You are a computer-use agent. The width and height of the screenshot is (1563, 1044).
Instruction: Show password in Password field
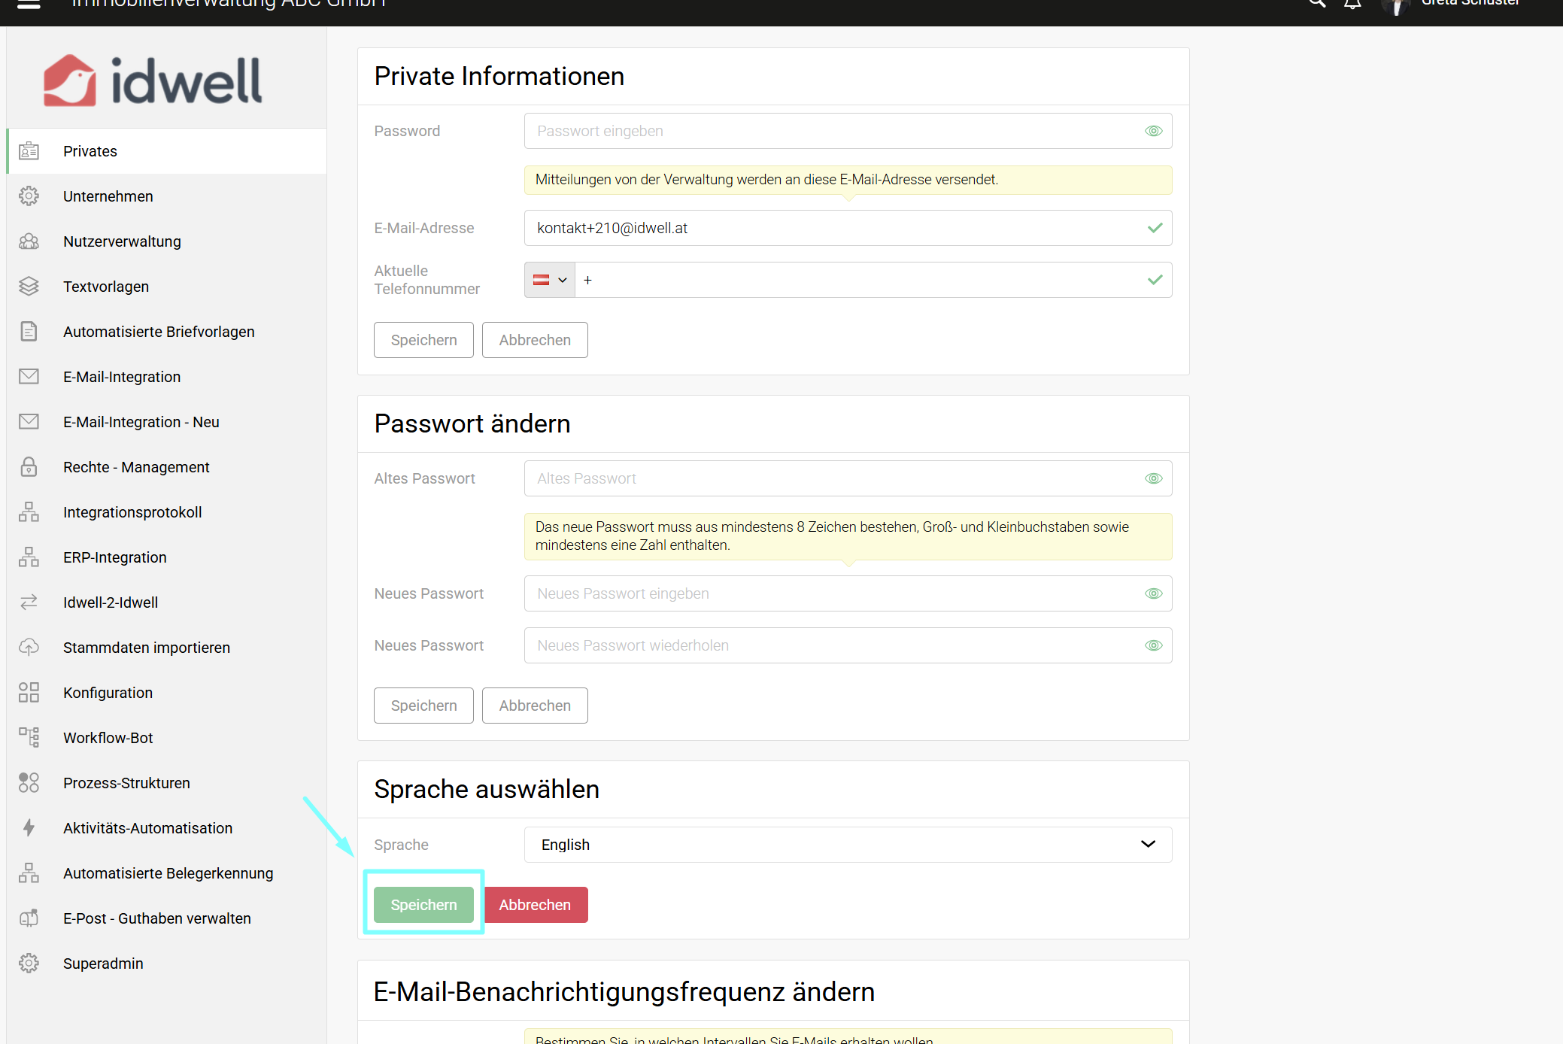click(1153, 131)
